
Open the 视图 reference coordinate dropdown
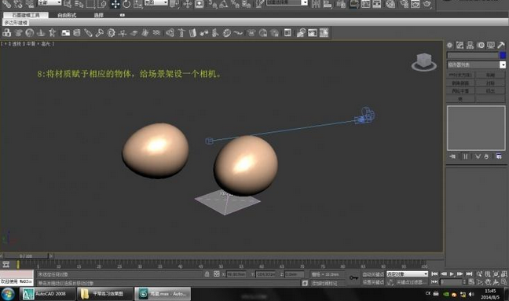click(x=156, y=2)
